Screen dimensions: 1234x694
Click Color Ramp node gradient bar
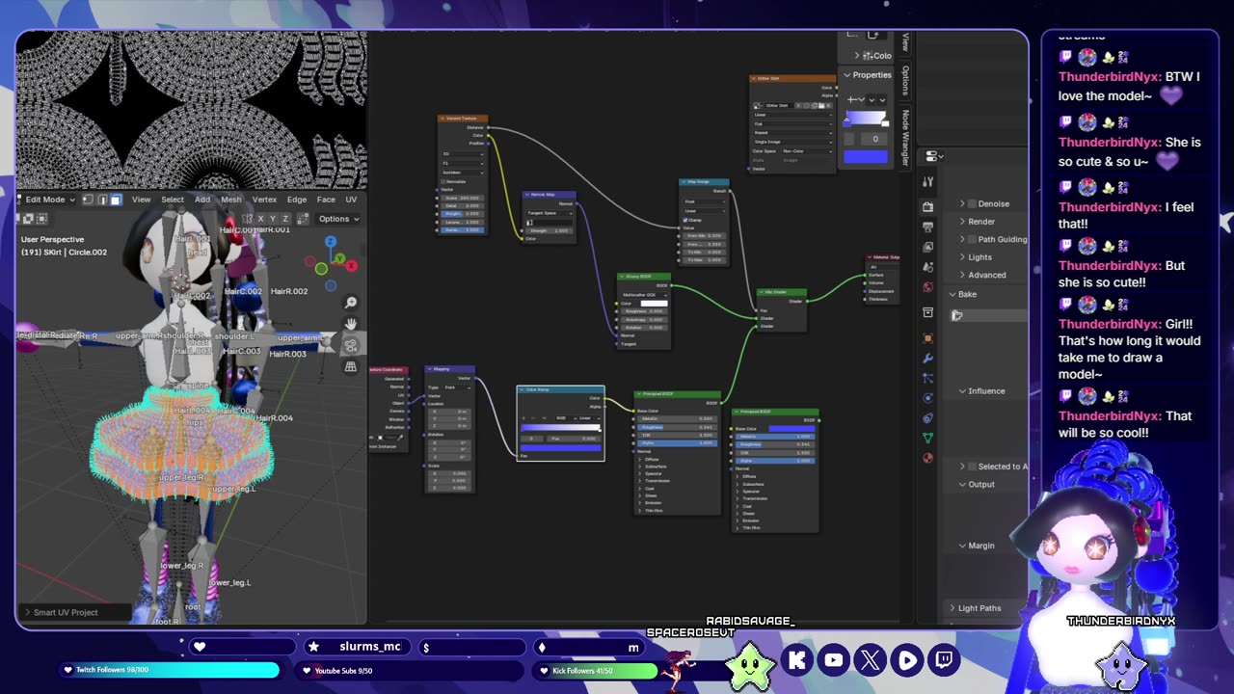560,427
